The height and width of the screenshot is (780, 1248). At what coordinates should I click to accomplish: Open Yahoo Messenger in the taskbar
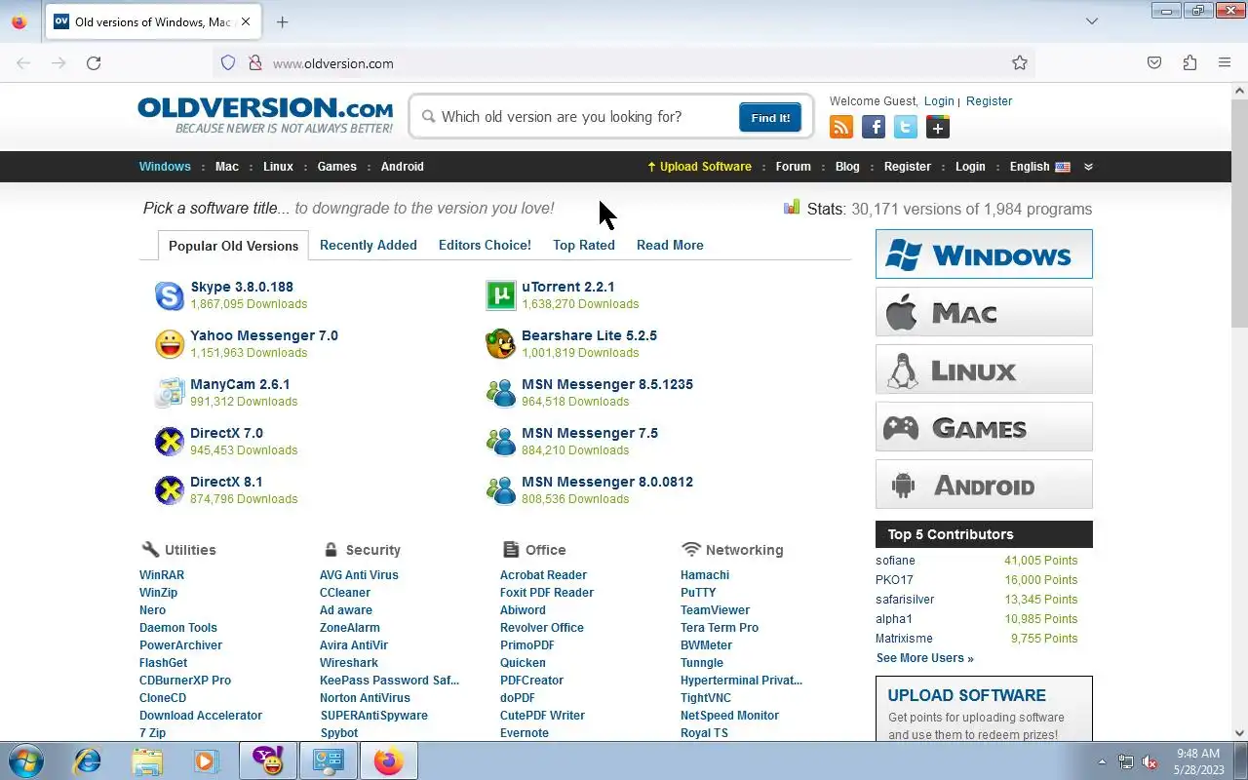coord(268,760)
